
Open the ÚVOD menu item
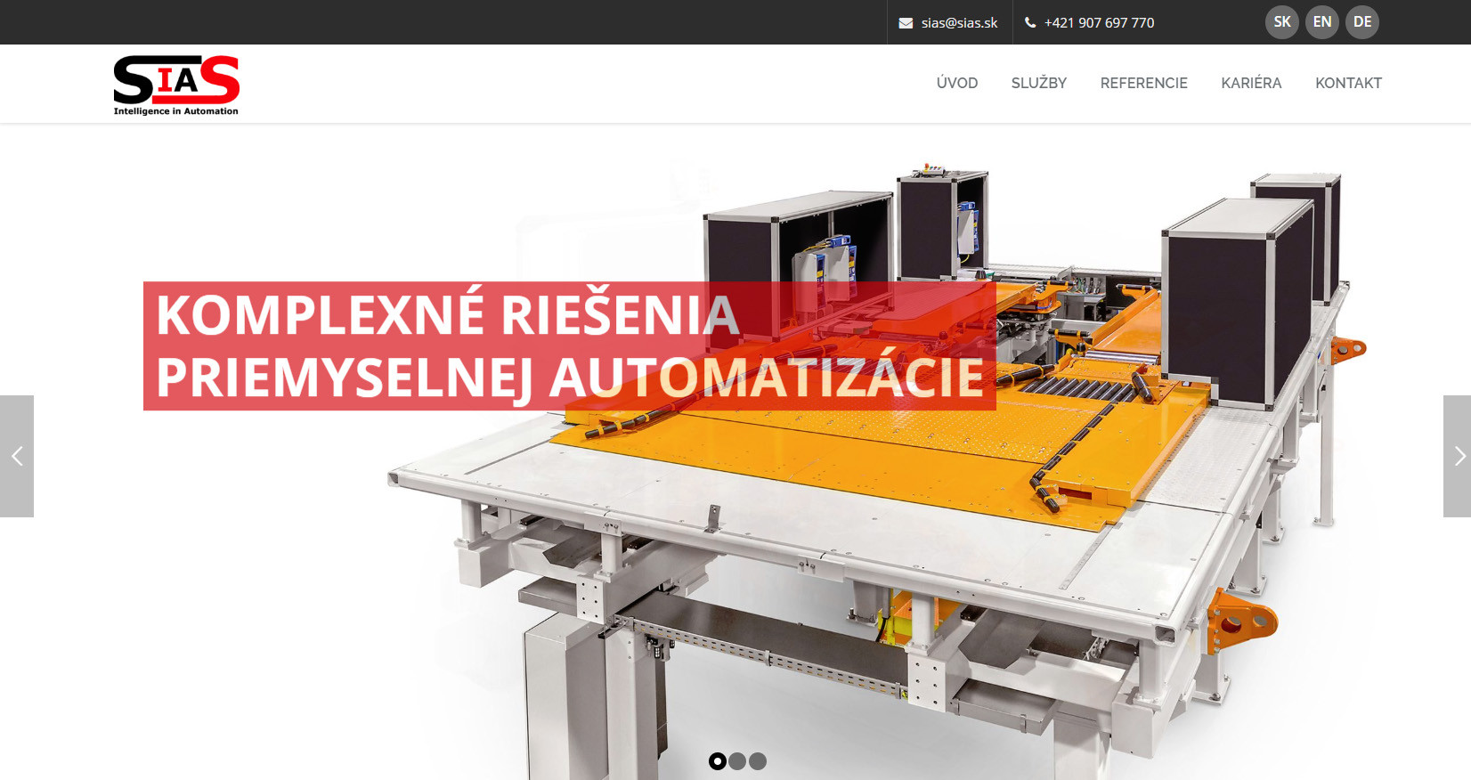click(x=957, y=83)
